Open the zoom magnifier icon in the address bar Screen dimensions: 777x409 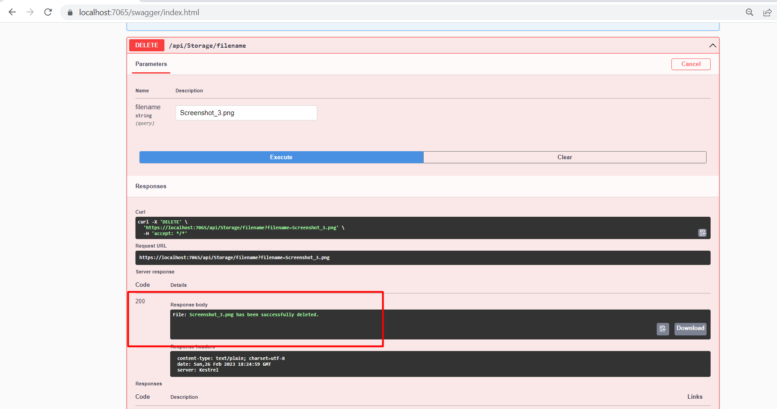[x=749, y=12]
